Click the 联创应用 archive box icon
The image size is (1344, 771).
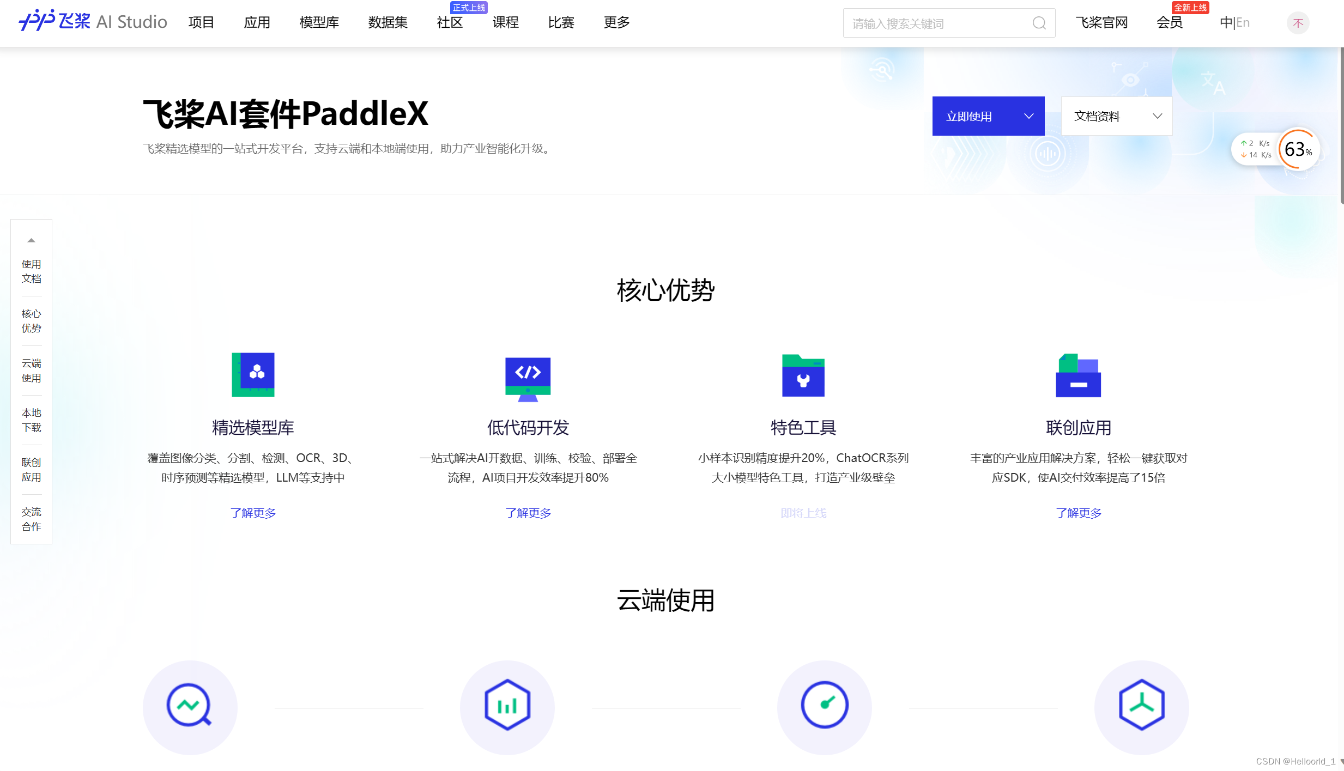tap(1078, 376)
